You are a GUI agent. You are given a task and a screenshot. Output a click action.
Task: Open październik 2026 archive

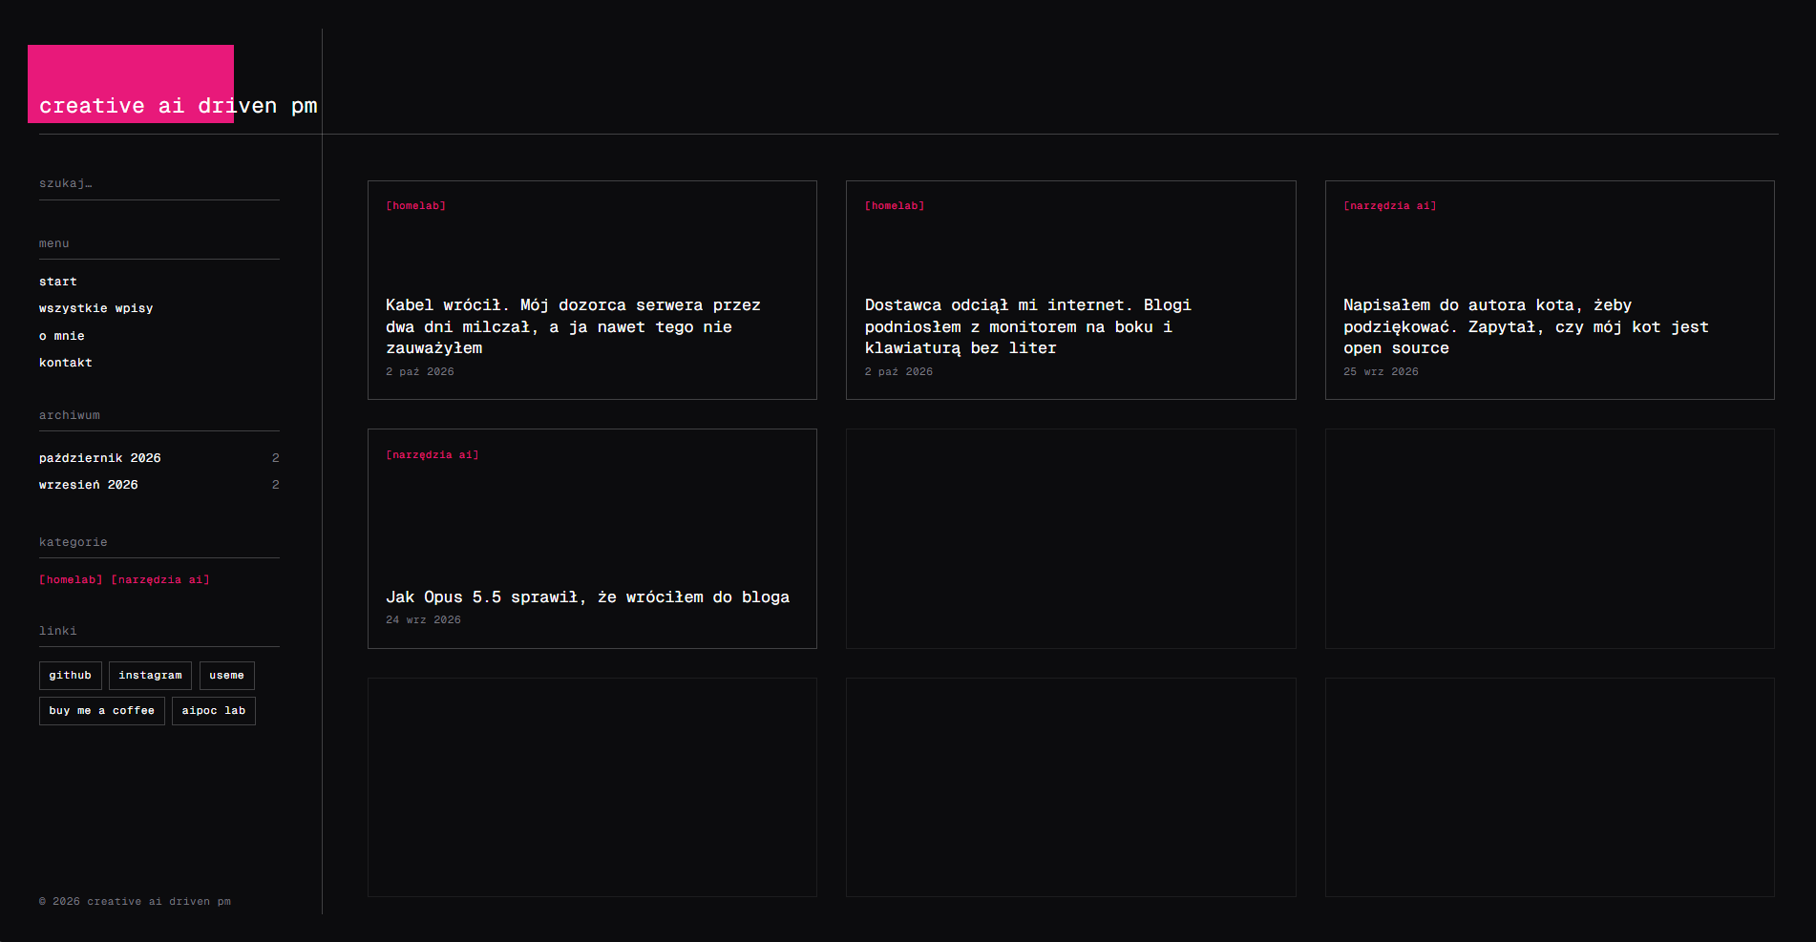(x=100, y=458)
